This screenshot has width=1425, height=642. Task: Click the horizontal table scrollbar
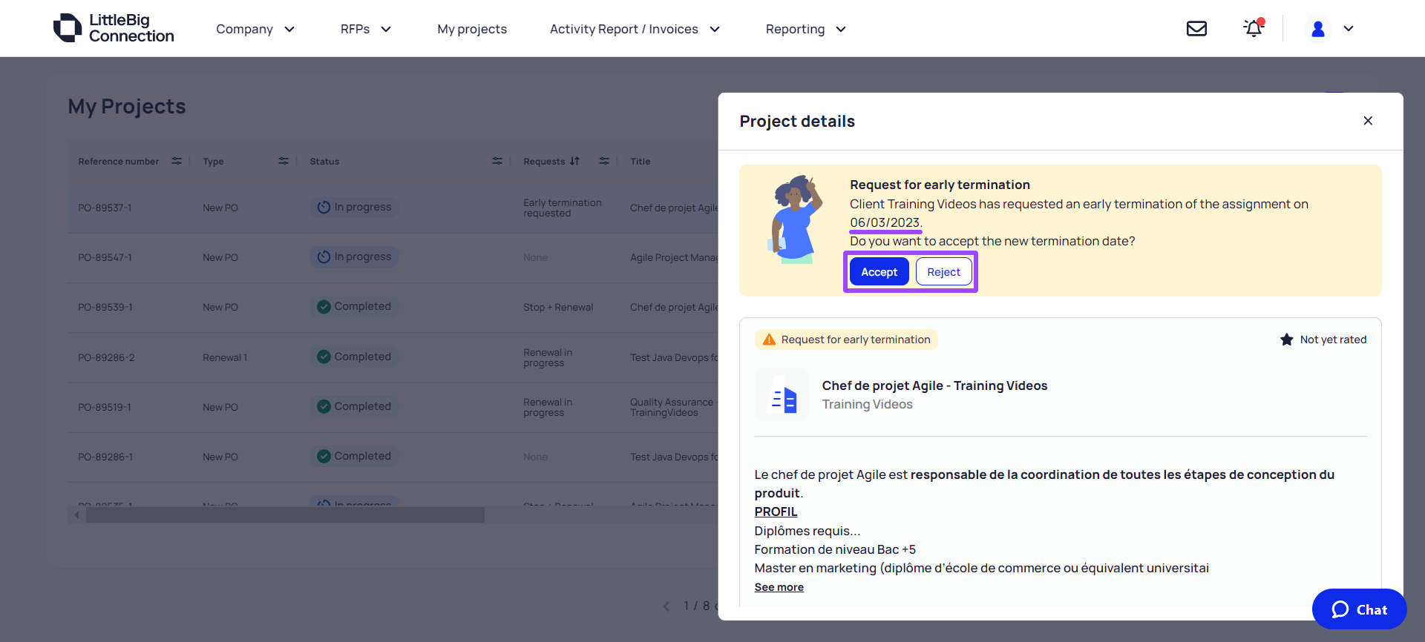286,514
